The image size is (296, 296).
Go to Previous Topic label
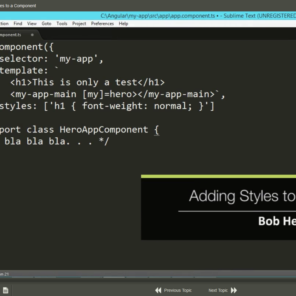(178, 290)
